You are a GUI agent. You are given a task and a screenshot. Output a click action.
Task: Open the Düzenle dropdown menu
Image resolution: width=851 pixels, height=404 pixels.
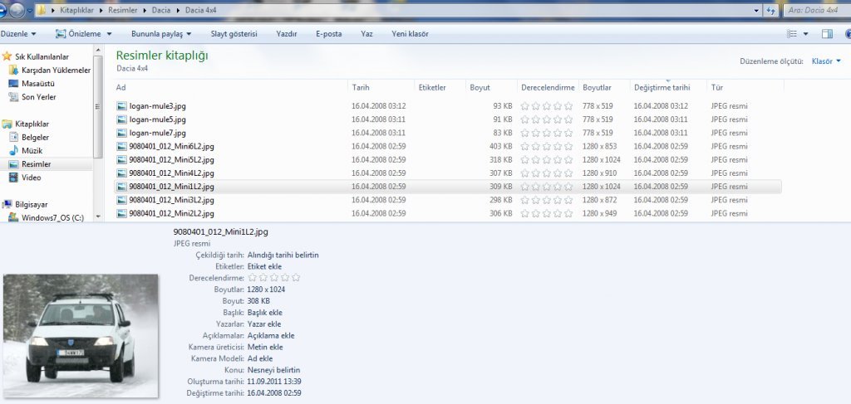[x=18, y=34]
